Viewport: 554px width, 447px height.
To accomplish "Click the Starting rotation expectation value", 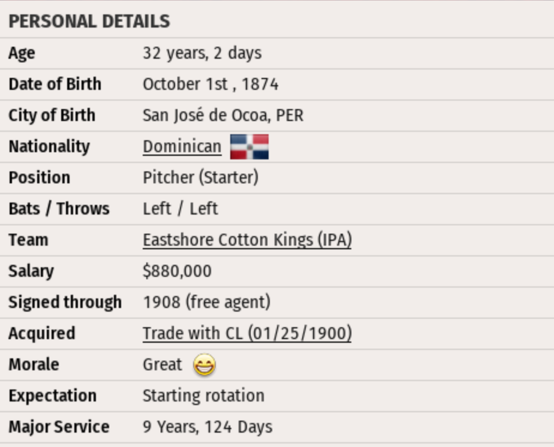I will click(x=203, y=396).
